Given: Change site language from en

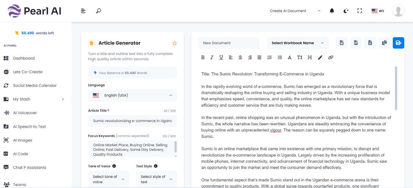Looking at the screenshot, I should [378, 11].
